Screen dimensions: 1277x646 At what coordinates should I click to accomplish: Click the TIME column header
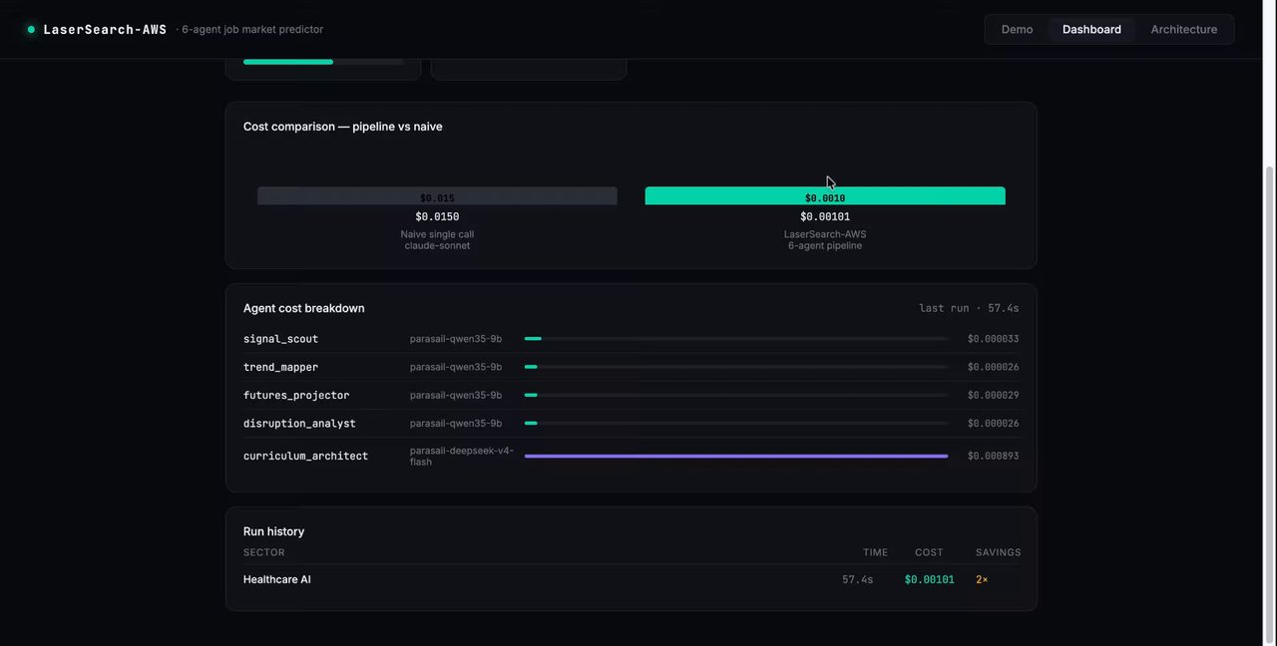[875, 552]
